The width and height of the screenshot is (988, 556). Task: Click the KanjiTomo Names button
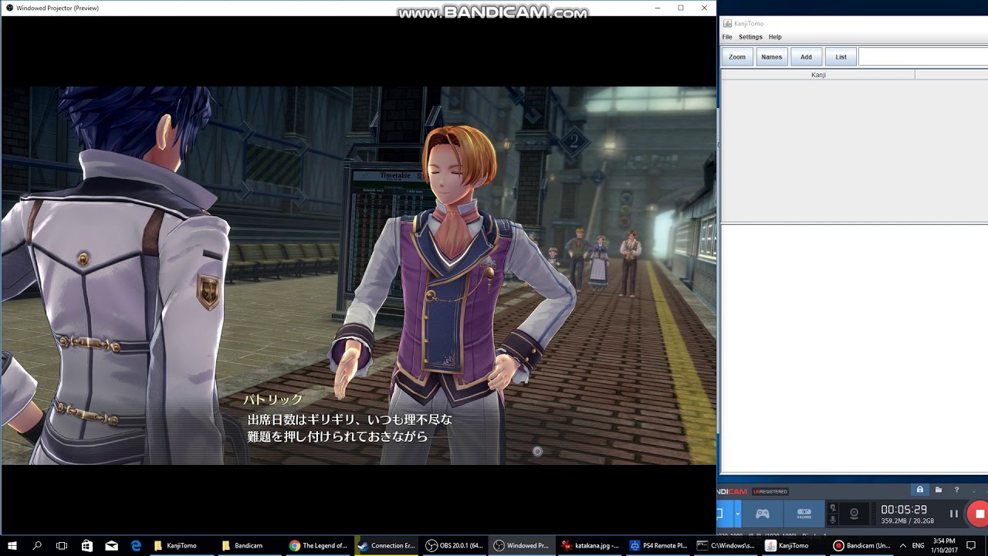(x=772, y=56)
